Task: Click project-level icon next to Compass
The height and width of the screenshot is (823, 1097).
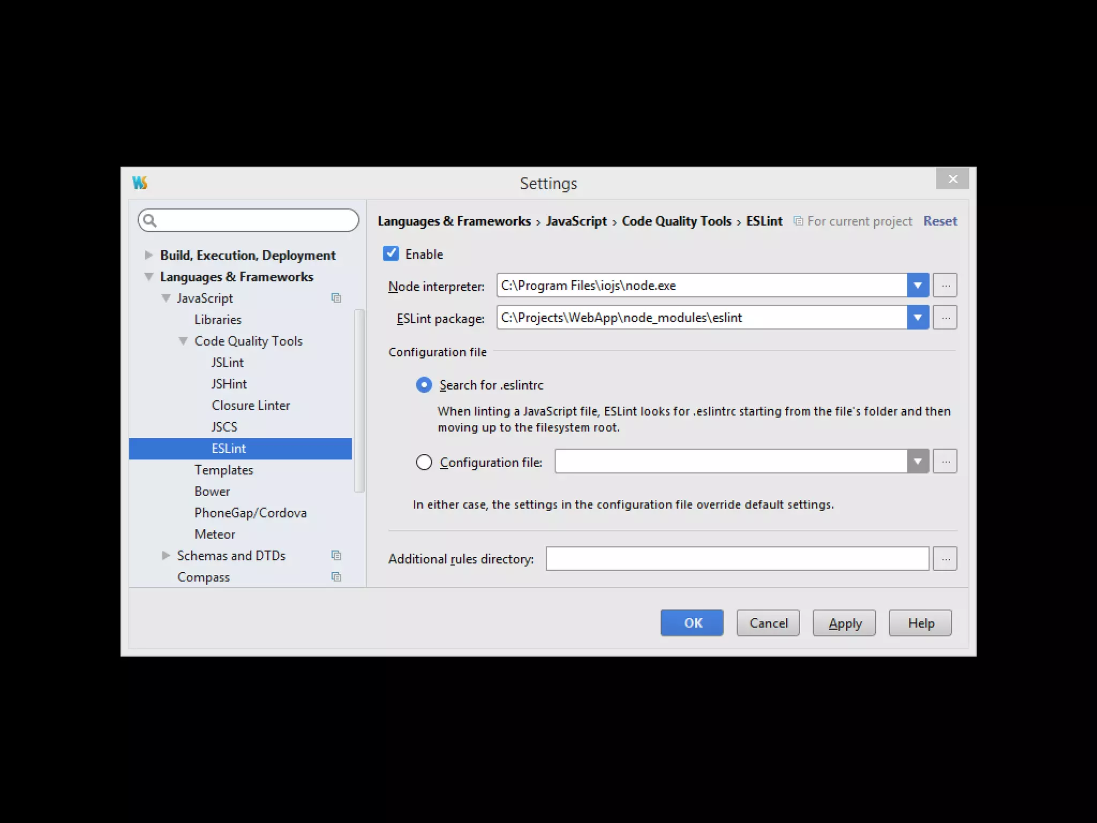Action: click(x=336, y=577)
